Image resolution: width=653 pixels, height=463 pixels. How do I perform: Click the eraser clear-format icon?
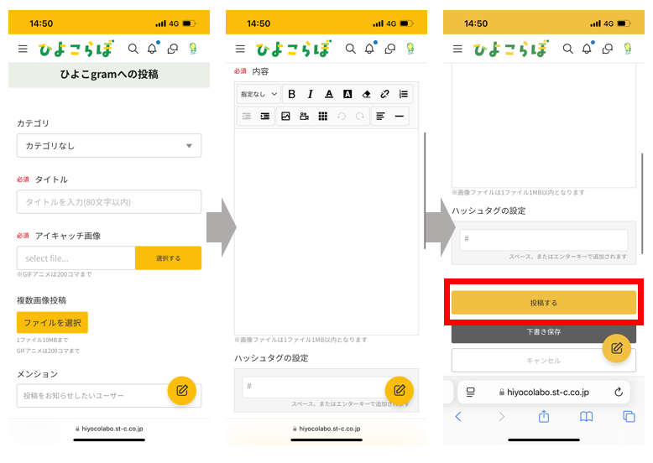(366, 95)
